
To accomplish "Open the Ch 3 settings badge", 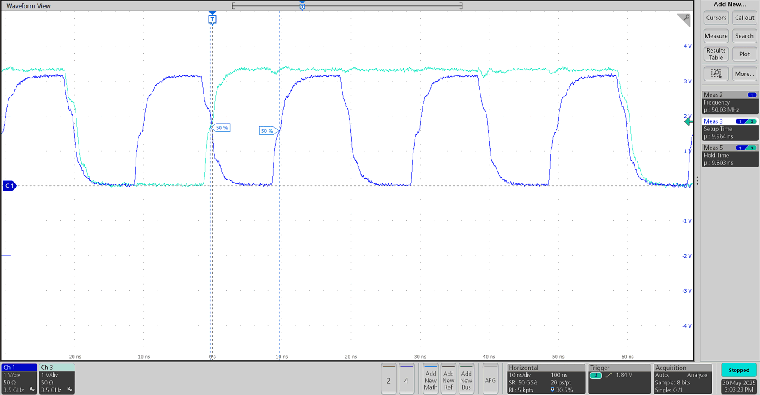I will 57,379.
